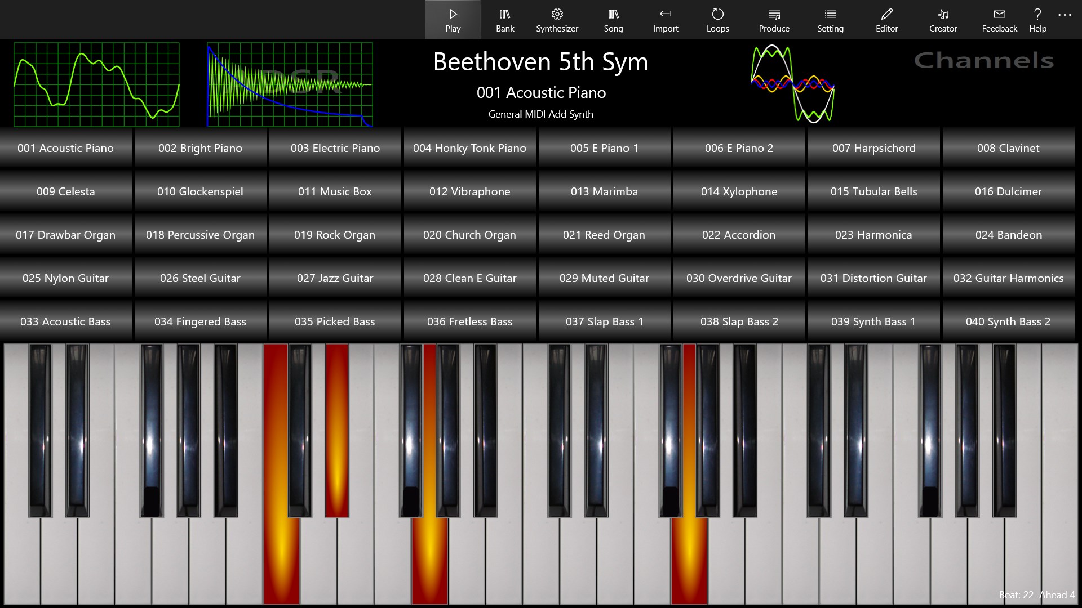This screenshot has height=608, width=1082.
Task: Pick the 014 Xylophone instrument
Action: click(x=738, y=191)
